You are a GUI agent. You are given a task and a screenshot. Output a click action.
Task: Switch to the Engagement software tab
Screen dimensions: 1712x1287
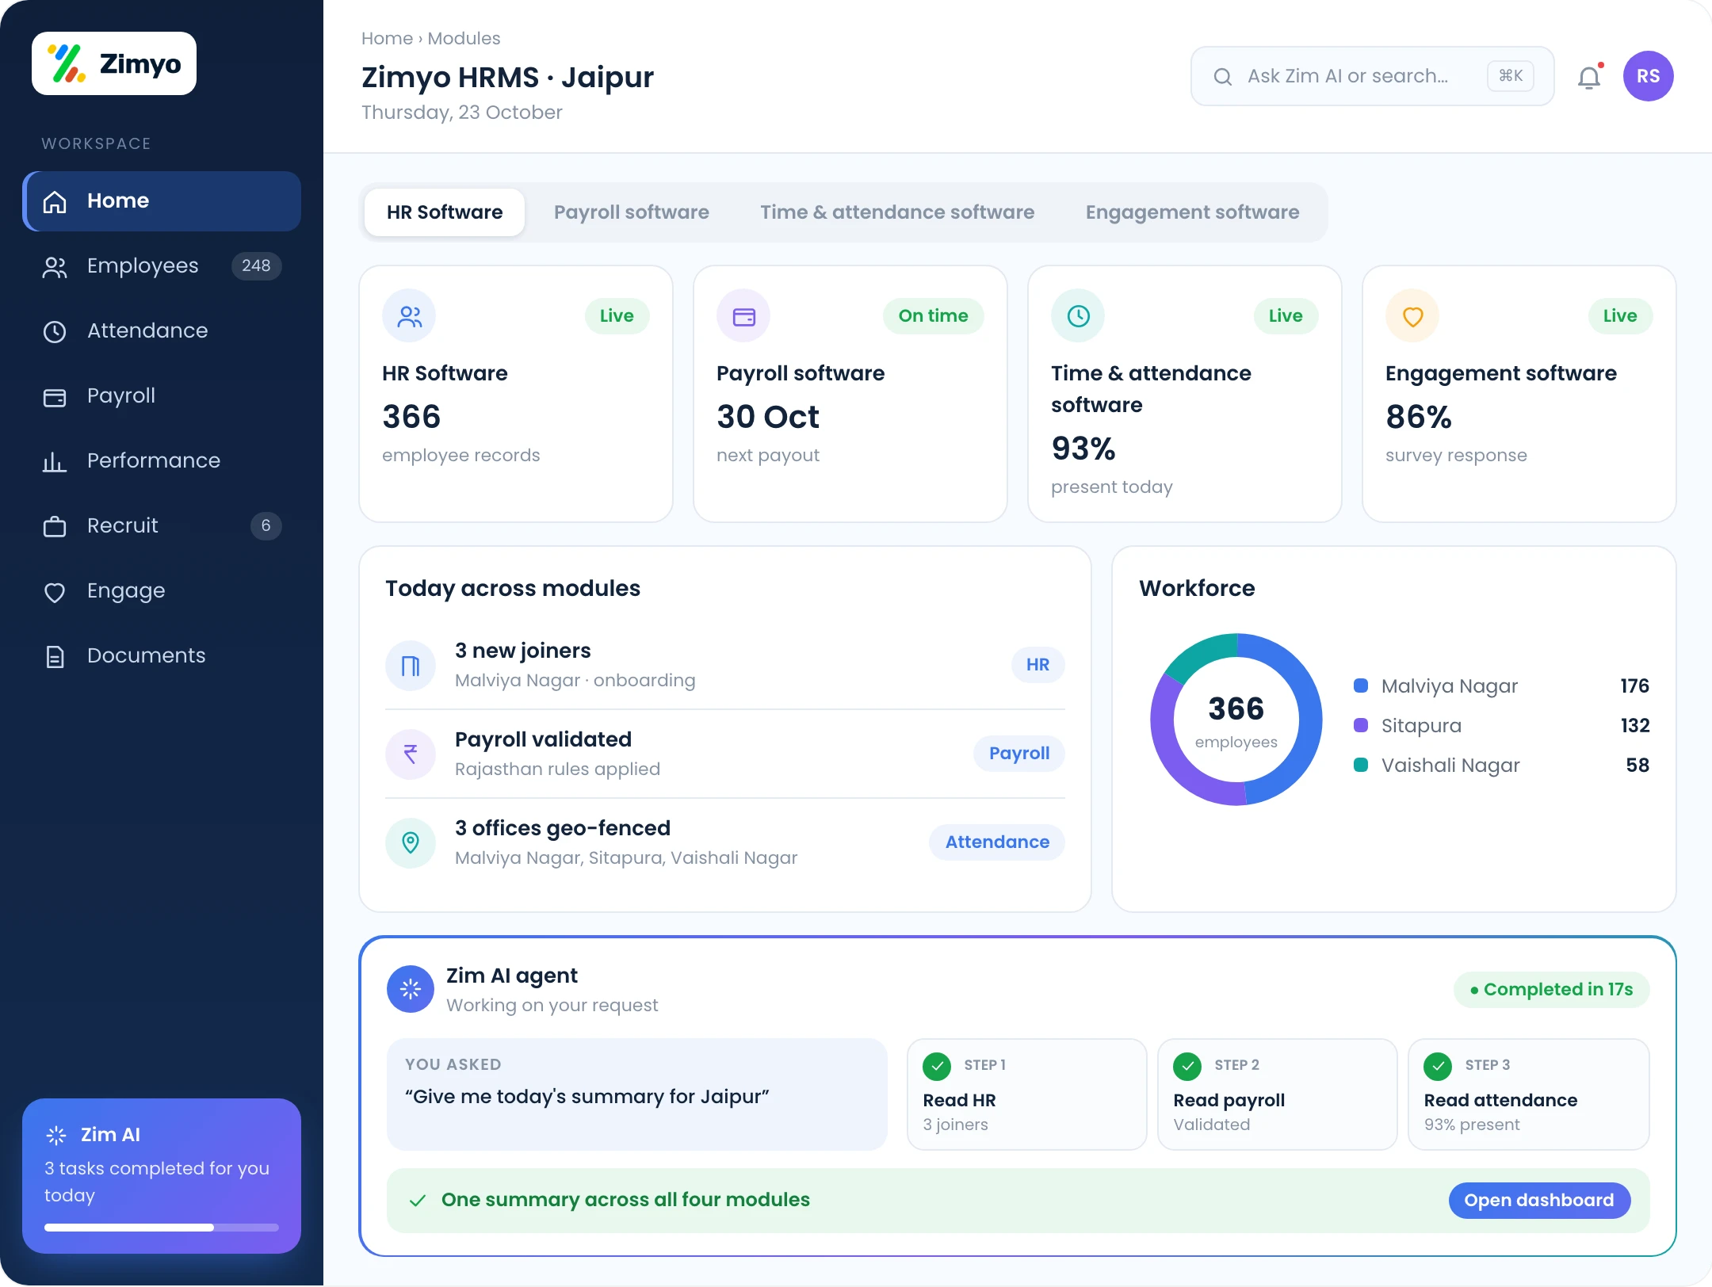pyautogui.click(x=1192, y=212)
